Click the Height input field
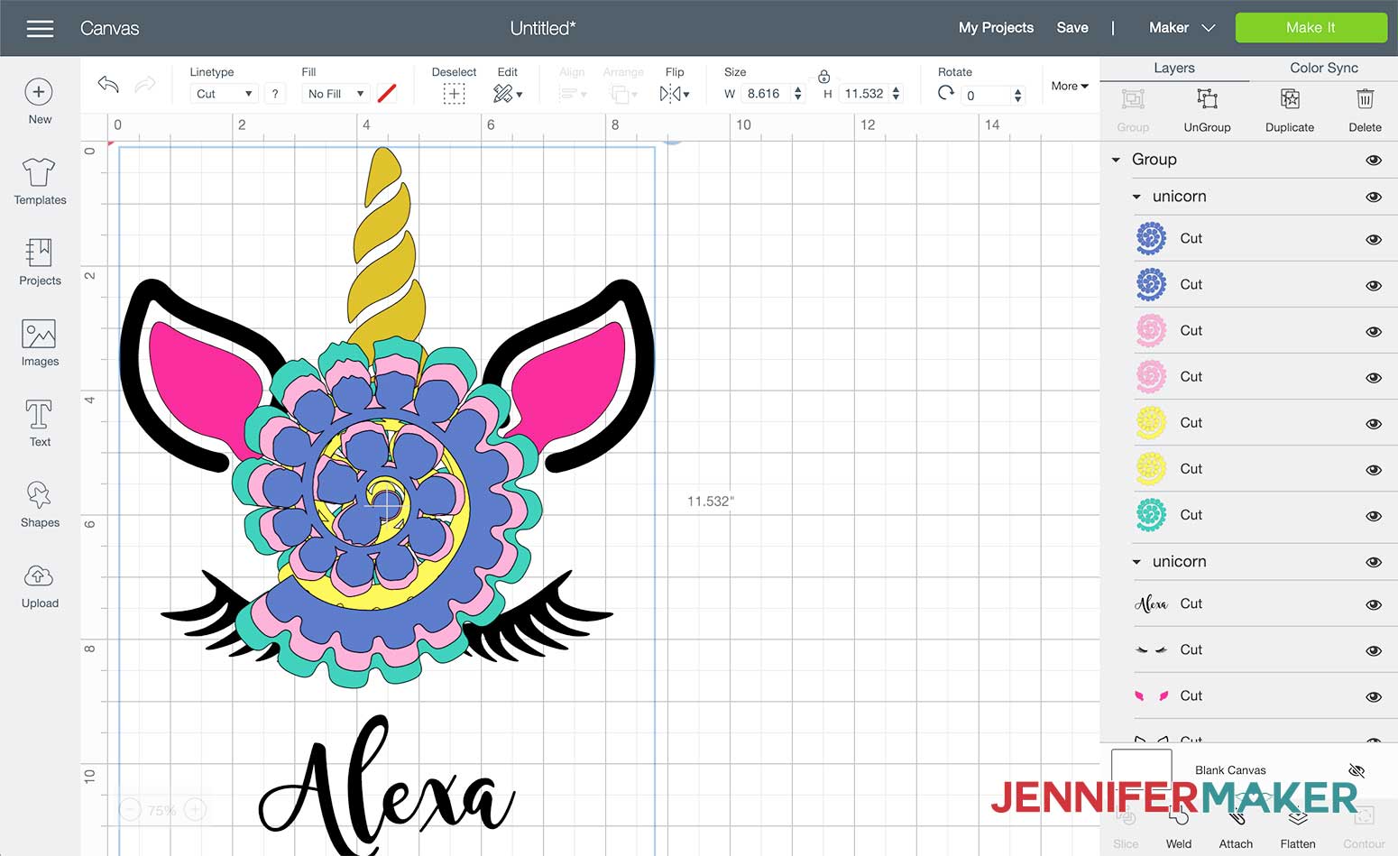Viewport: 1398px width, 856px height. pos(865,94)
